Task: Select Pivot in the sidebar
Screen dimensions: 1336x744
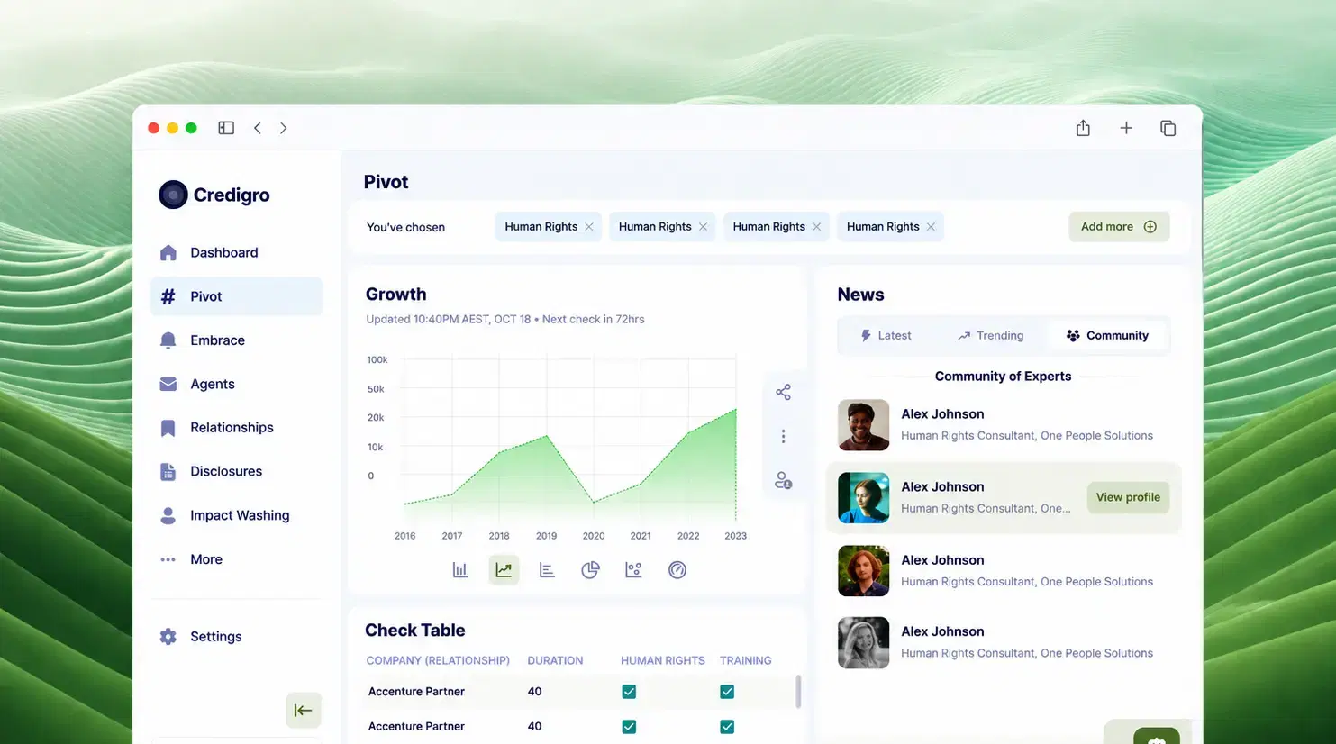Action: click(236, 296)
